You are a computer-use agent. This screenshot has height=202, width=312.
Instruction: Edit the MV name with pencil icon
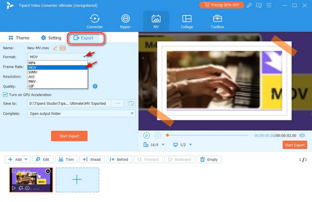click(x=55, y=48)
